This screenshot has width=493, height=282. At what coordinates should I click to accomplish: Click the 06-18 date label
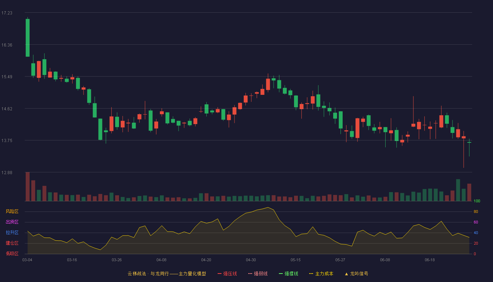click(430, 260)
